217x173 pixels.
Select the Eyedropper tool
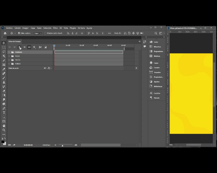coord(4,69)
